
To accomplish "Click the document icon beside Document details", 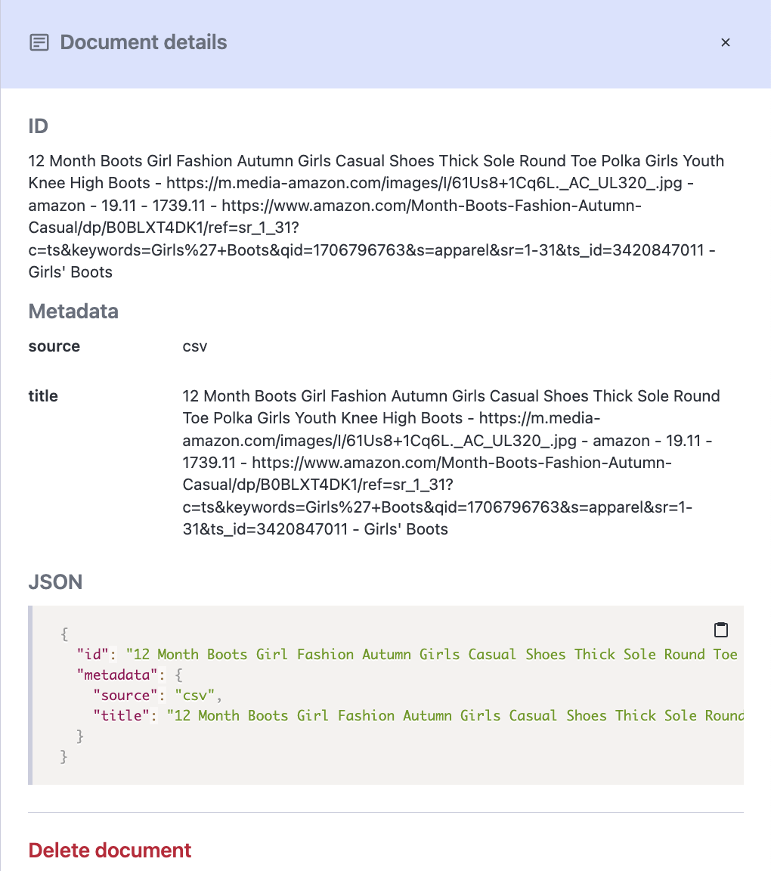I will coord(39,42).
